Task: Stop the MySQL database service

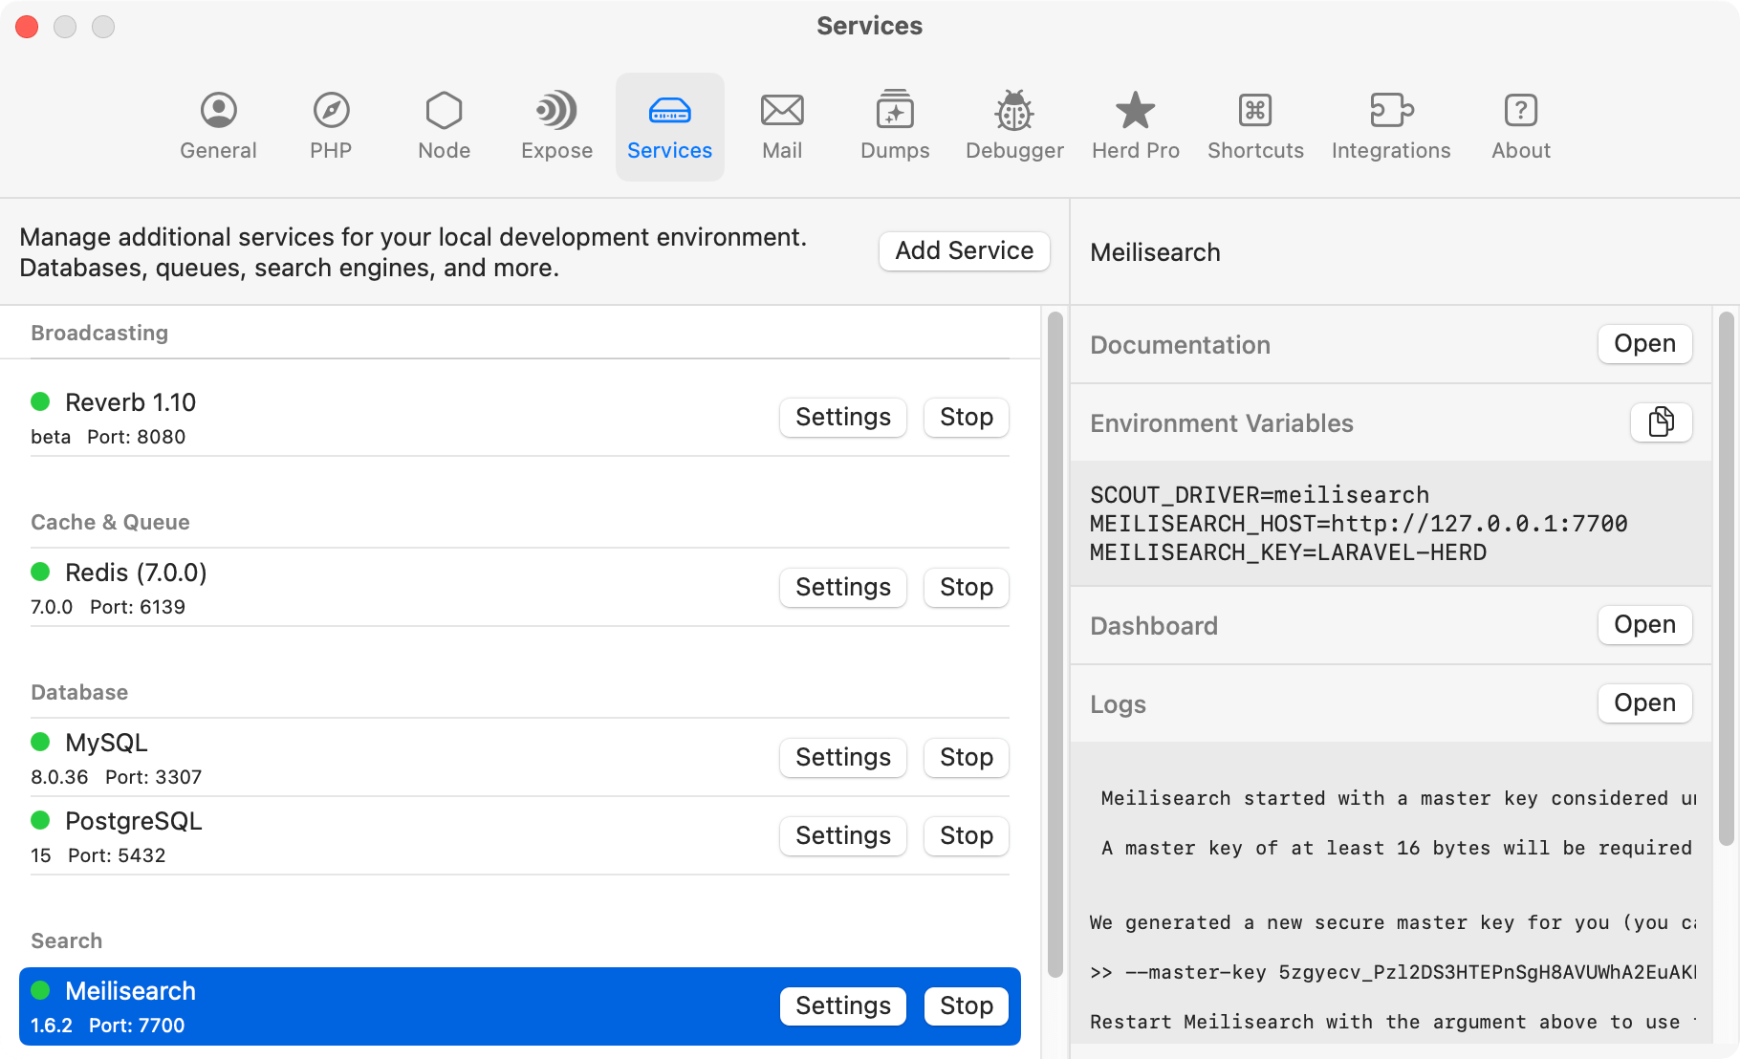Action: coord(966,757)
